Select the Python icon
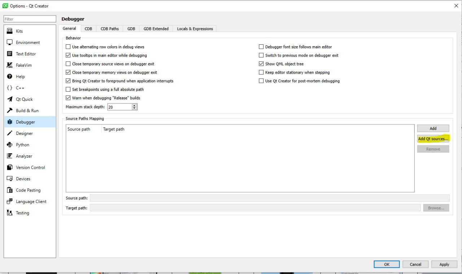The image size is (462, 274). click(x=10, y=145)
